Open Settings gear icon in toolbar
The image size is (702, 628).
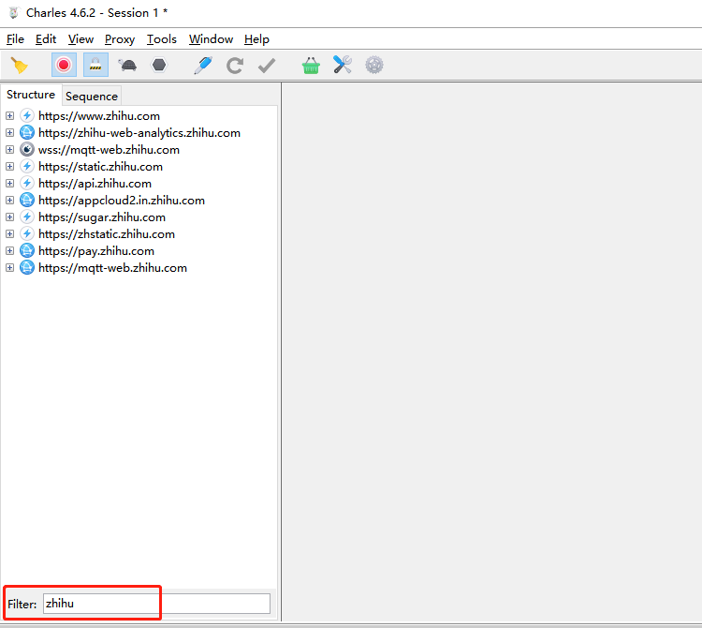[x=374, y=65]
